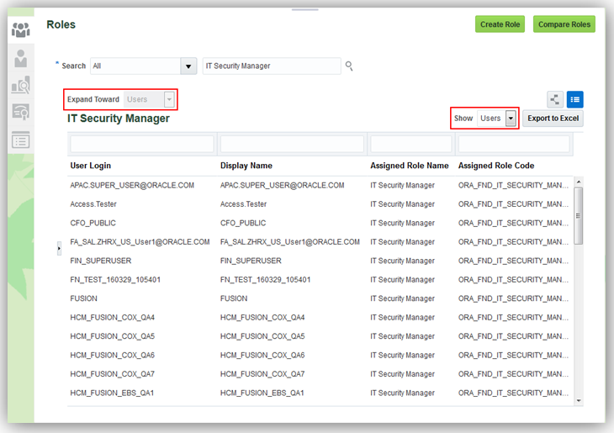Sort by User Login column header
The height and width of the screenshot is (433, 614).
[x=91, y=166]
